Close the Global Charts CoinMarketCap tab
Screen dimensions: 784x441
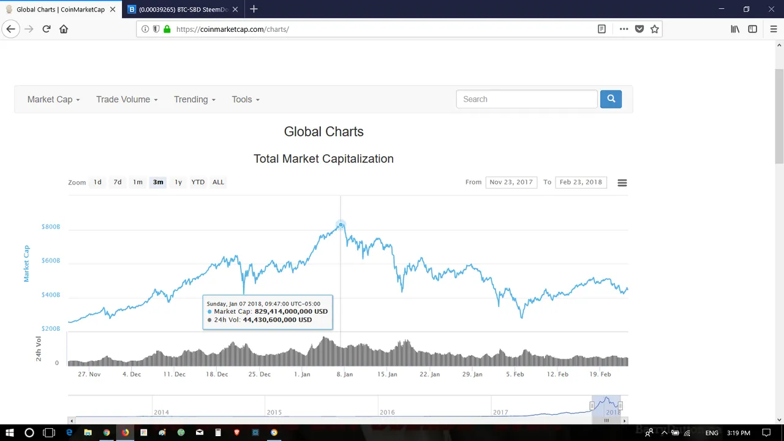(113, 10)
